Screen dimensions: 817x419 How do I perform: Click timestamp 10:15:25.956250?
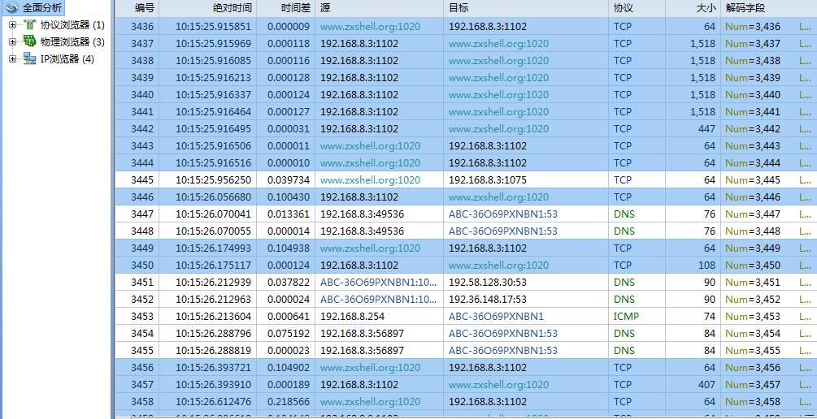click(213, 180)
